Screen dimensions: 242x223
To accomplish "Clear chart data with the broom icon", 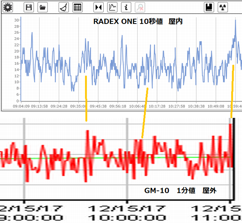I will click(x=64, y=7).
